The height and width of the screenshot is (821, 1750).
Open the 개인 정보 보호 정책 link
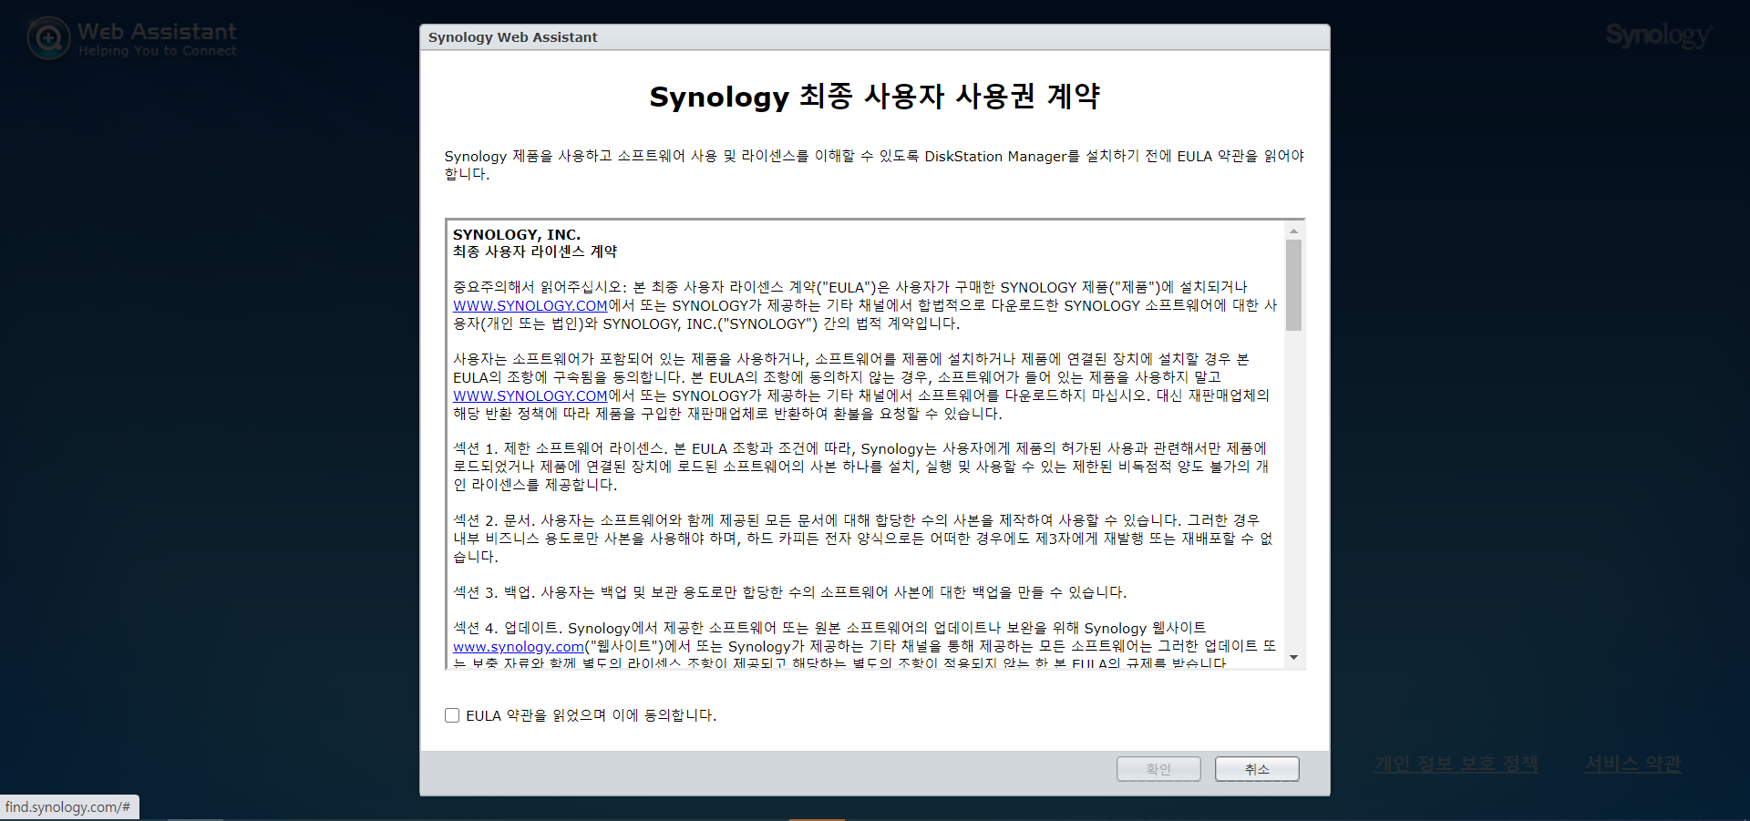click(x=1457, y=764)
